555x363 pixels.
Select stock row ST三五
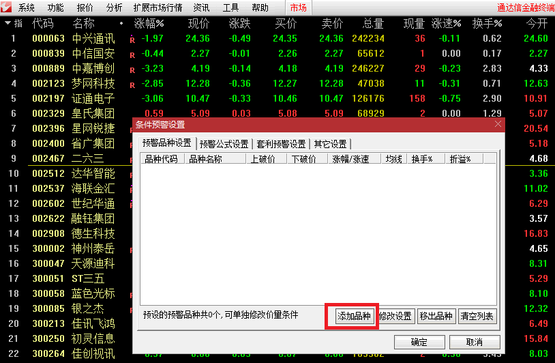tap(88, 278)
